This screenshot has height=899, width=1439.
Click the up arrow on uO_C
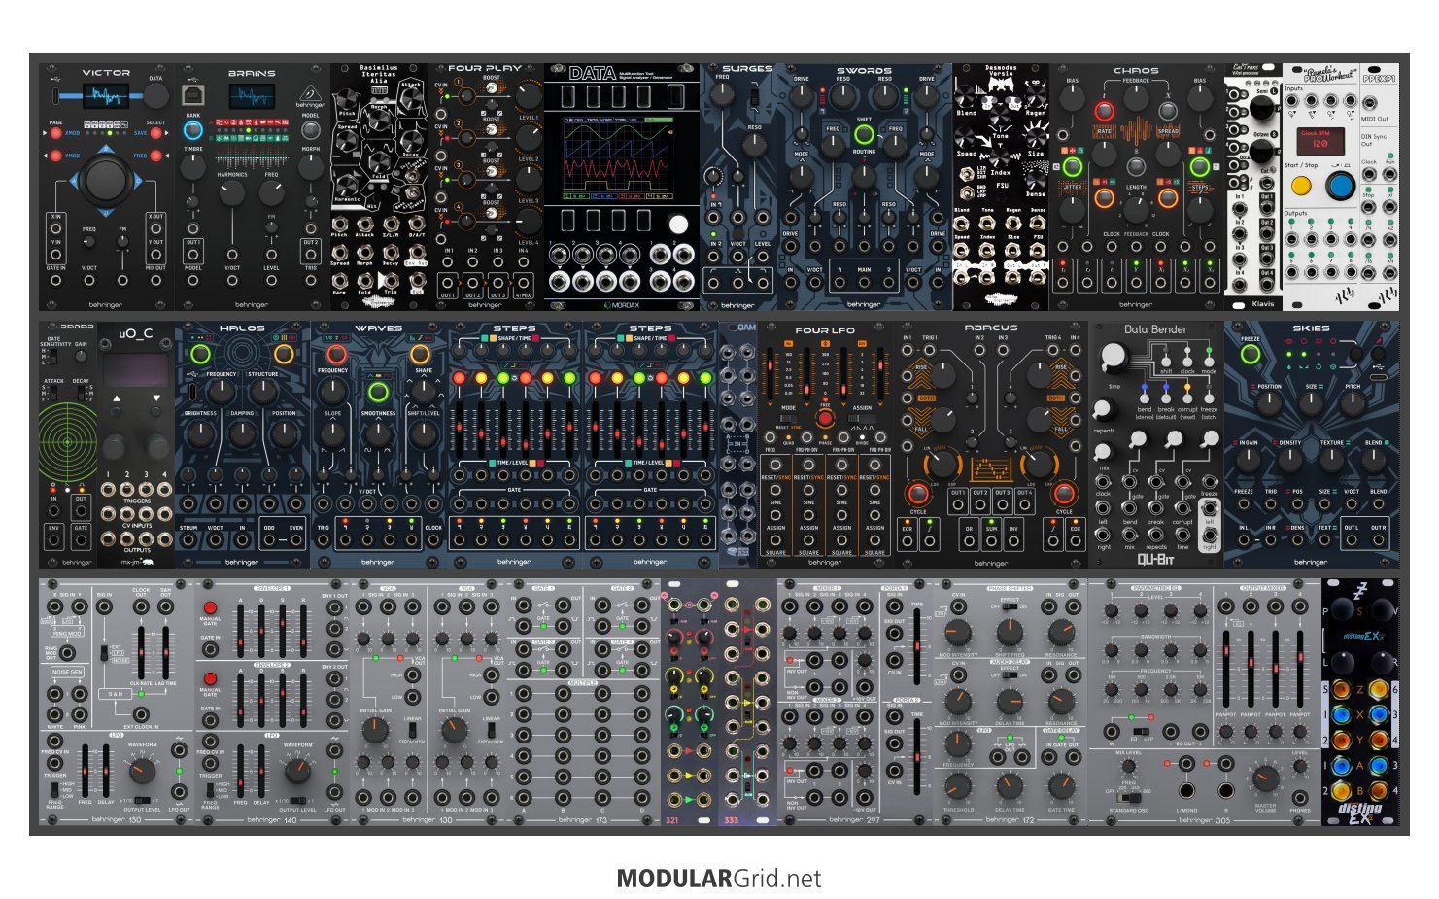[118, 398]
